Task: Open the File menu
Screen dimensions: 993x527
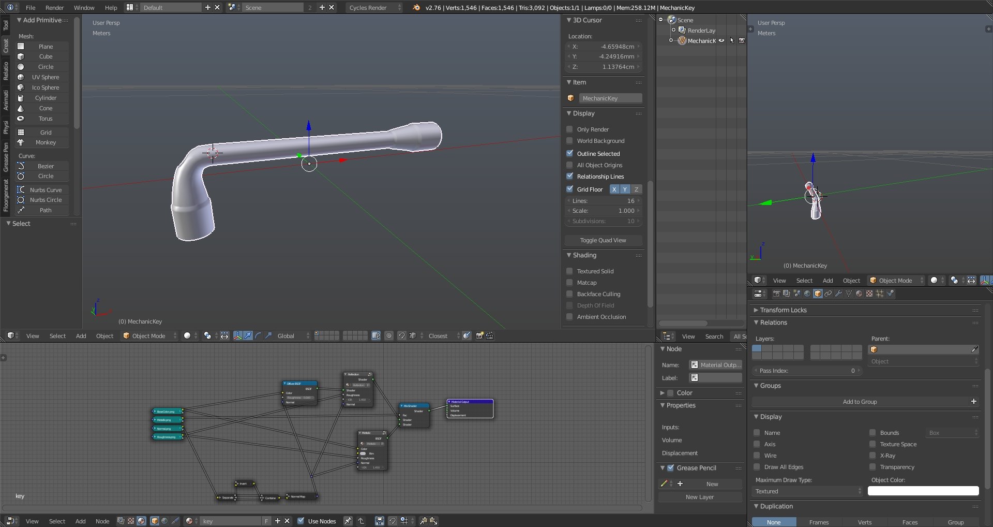Action: [31, 8]
